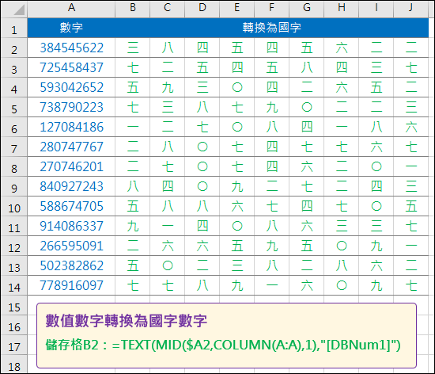The width and height of the screenshot is (435, 374).
Task: Select row 1 header
Action: pyautogui.click(x=14, y=28)
